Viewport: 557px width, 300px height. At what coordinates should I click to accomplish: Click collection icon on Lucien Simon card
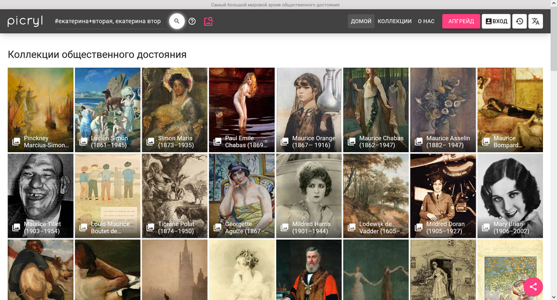pos(83,141)
